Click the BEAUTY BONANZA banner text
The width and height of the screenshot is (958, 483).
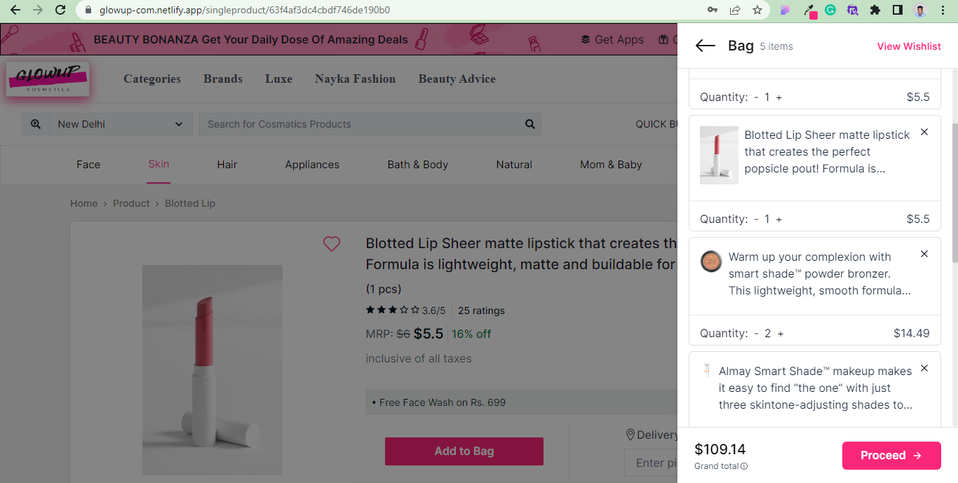pyautogui.click(x=250, y=39)
